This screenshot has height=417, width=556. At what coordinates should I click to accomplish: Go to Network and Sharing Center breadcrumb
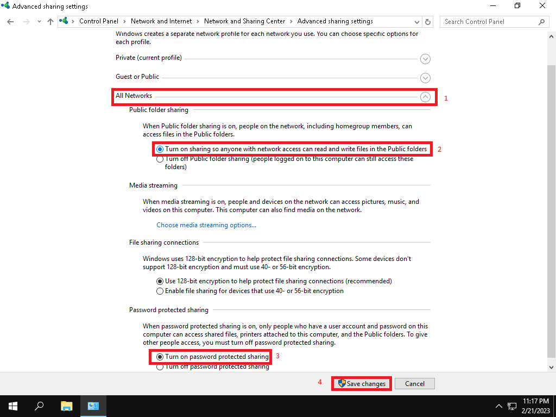click(244, 22)
